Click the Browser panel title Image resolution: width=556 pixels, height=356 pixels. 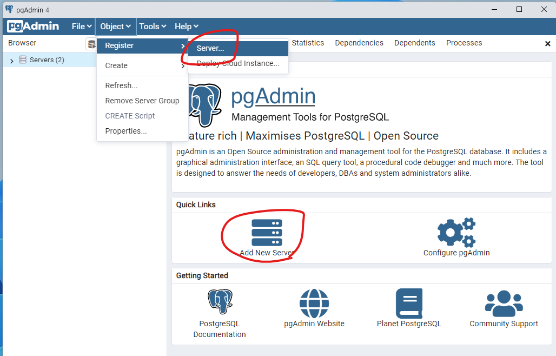pos(22,43)
